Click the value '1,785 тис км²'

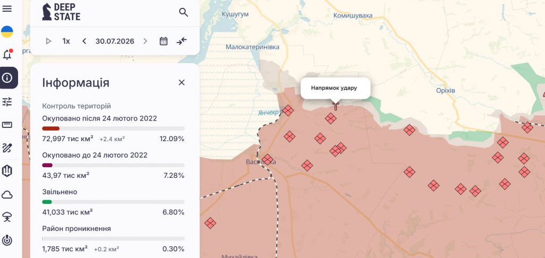click(65, 249)
